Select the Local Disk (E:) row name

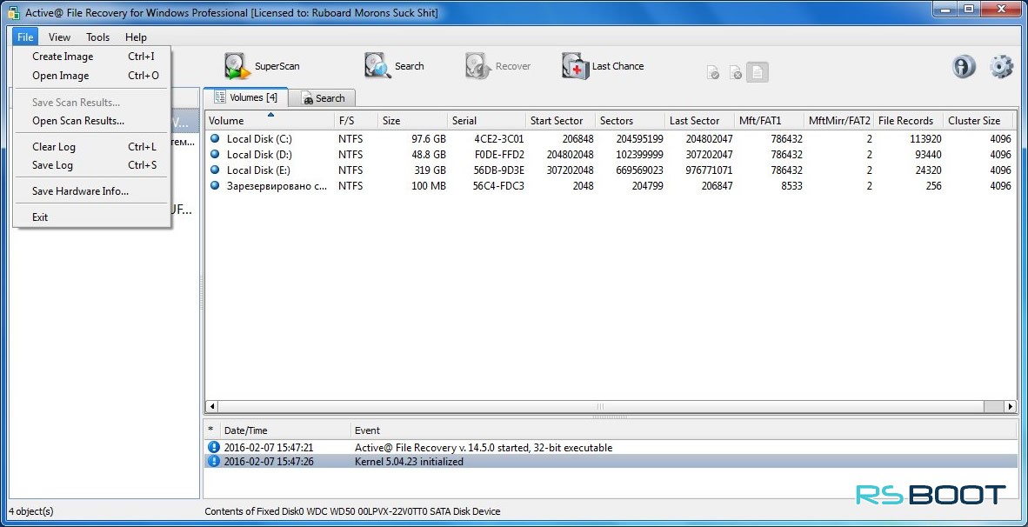tap(259, 170)
